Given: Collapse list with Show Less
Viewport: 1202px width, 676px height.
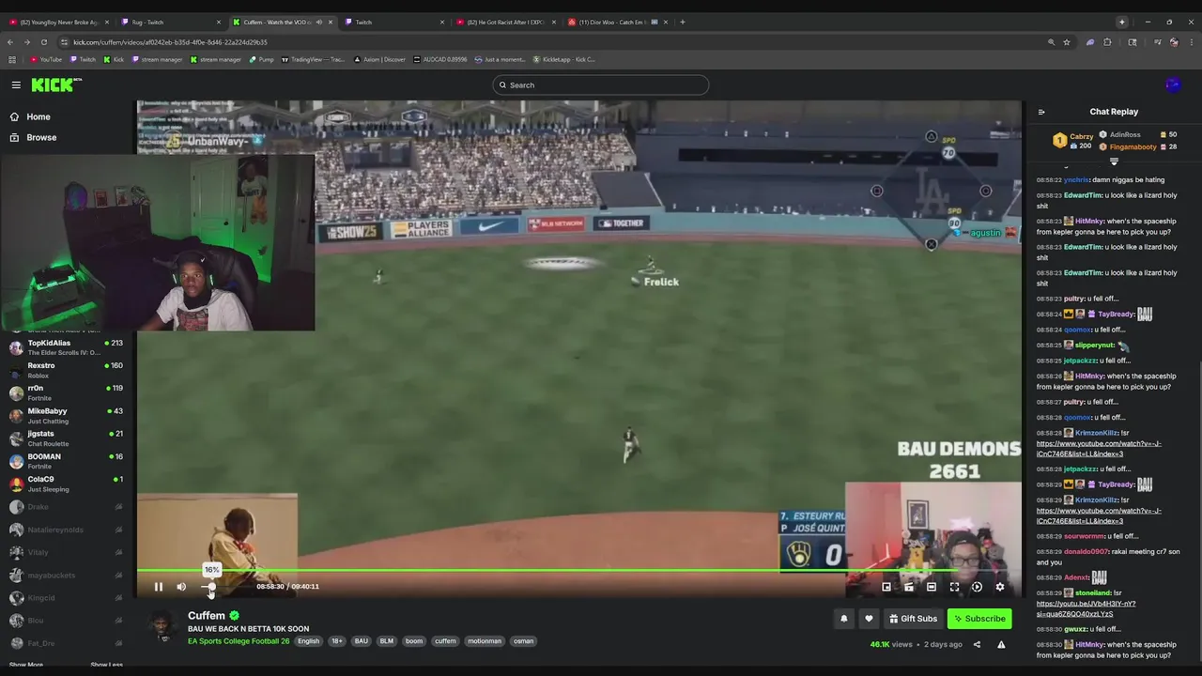Looking at the screenshot, I should pos(106,665).
